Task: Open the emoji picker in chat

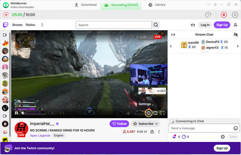Action: coord(236,128)
